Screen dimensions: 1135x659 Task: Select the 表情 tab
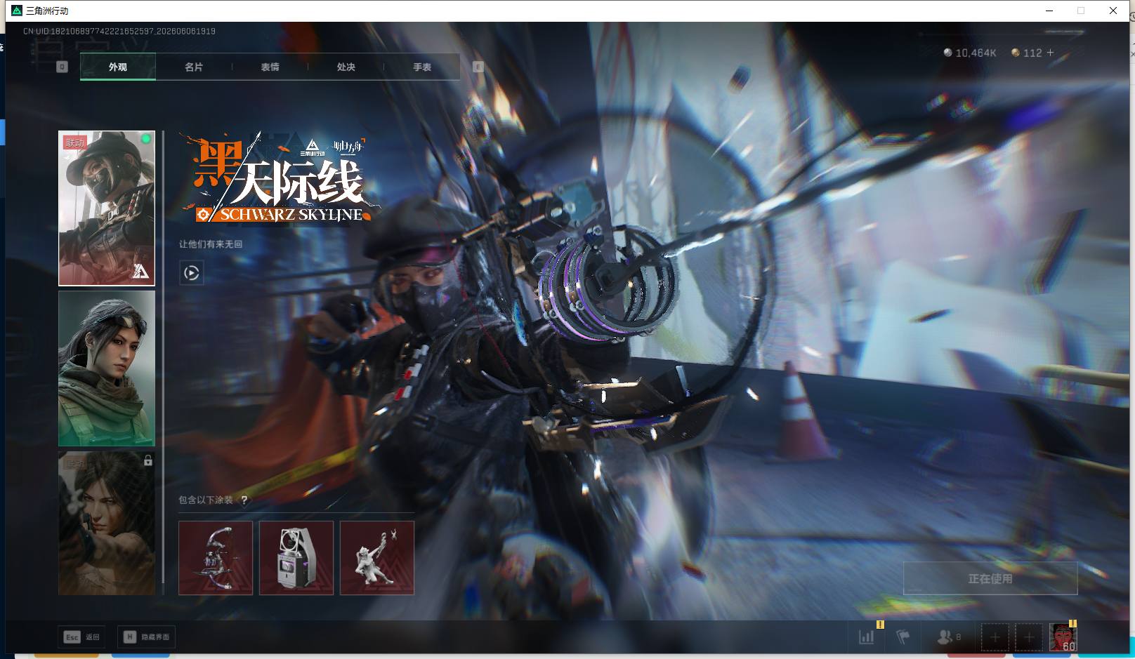270,67
